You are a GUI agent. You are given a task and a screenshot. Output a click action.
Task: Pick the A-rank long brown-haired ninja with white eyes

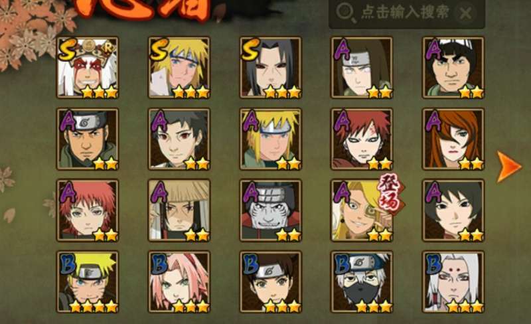coord(362,68)
